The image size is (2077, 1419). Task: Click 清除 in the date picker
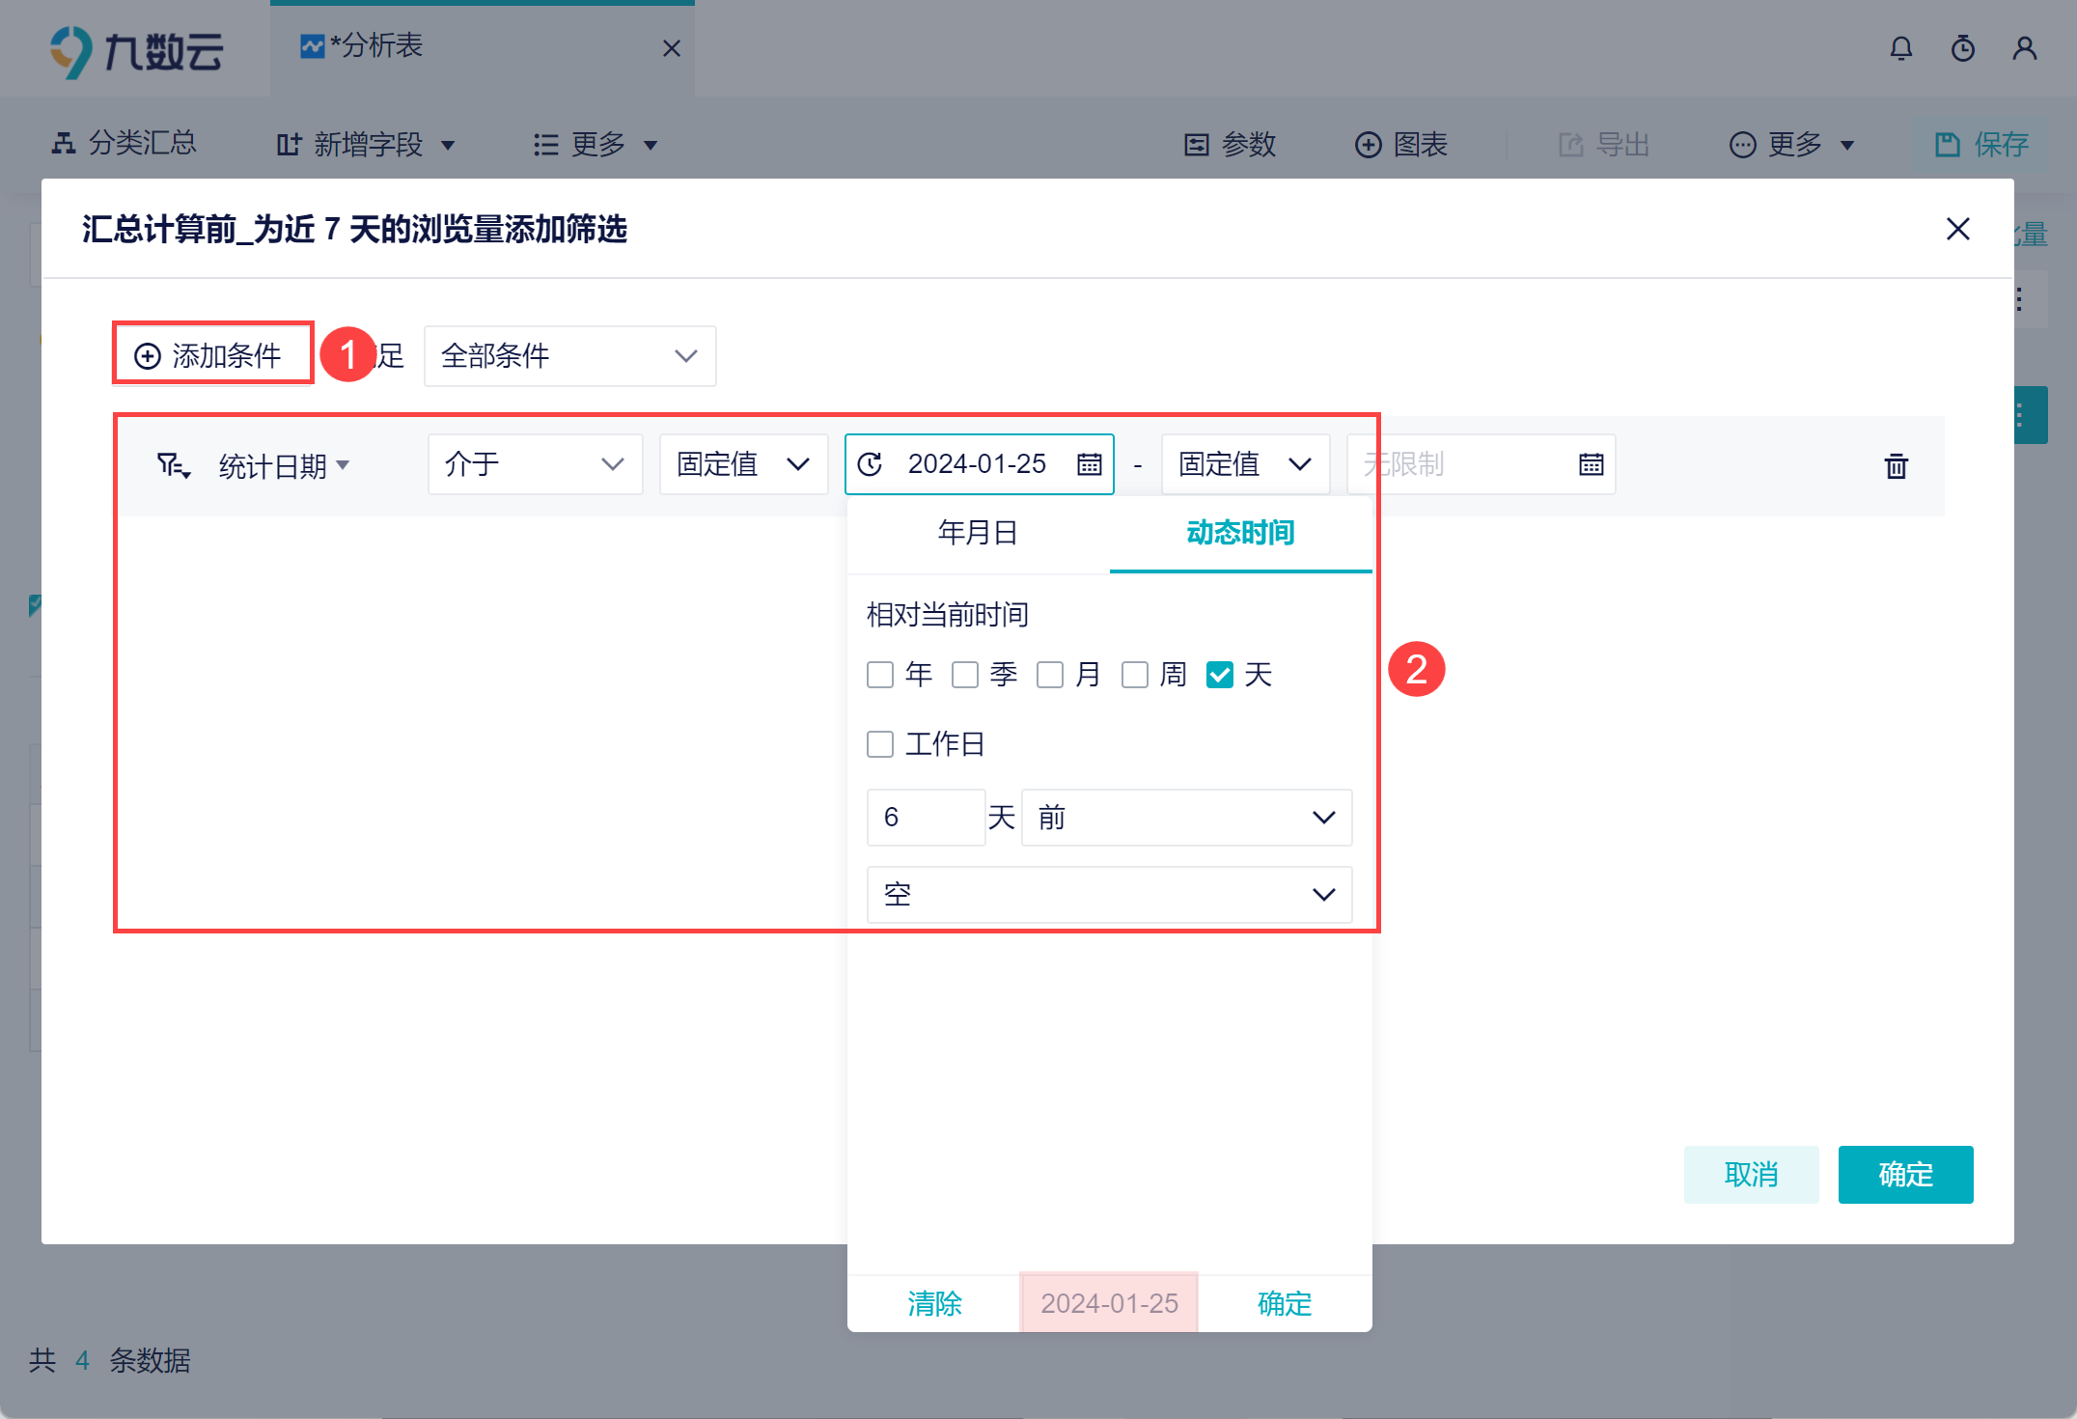pos(934,1303)
